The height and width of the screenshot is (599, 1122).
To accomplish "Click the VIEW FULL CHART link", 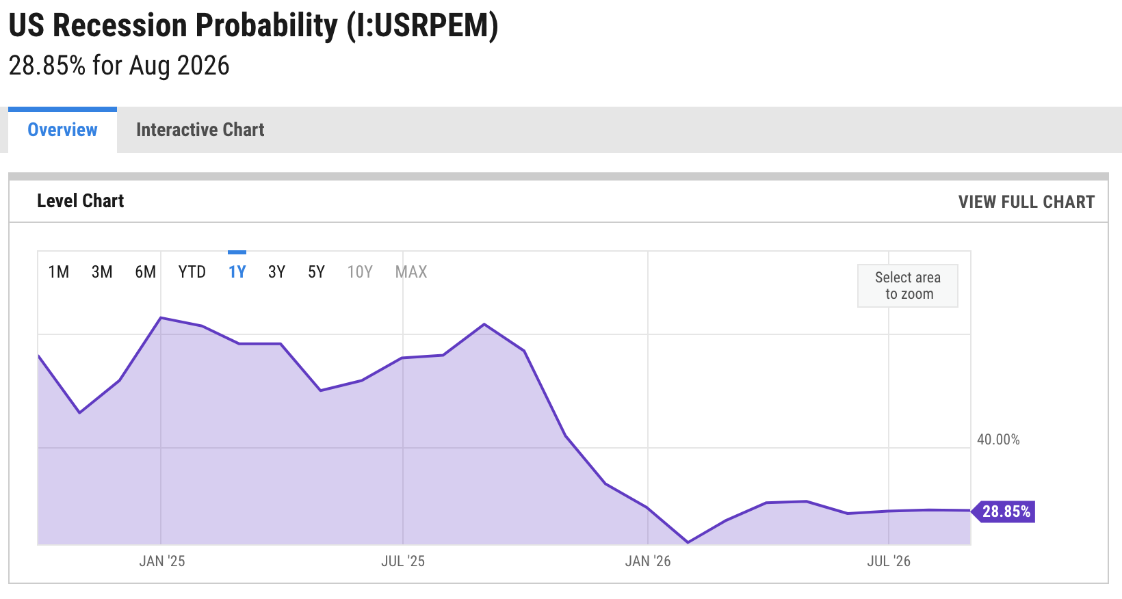I will (1026, 202).
